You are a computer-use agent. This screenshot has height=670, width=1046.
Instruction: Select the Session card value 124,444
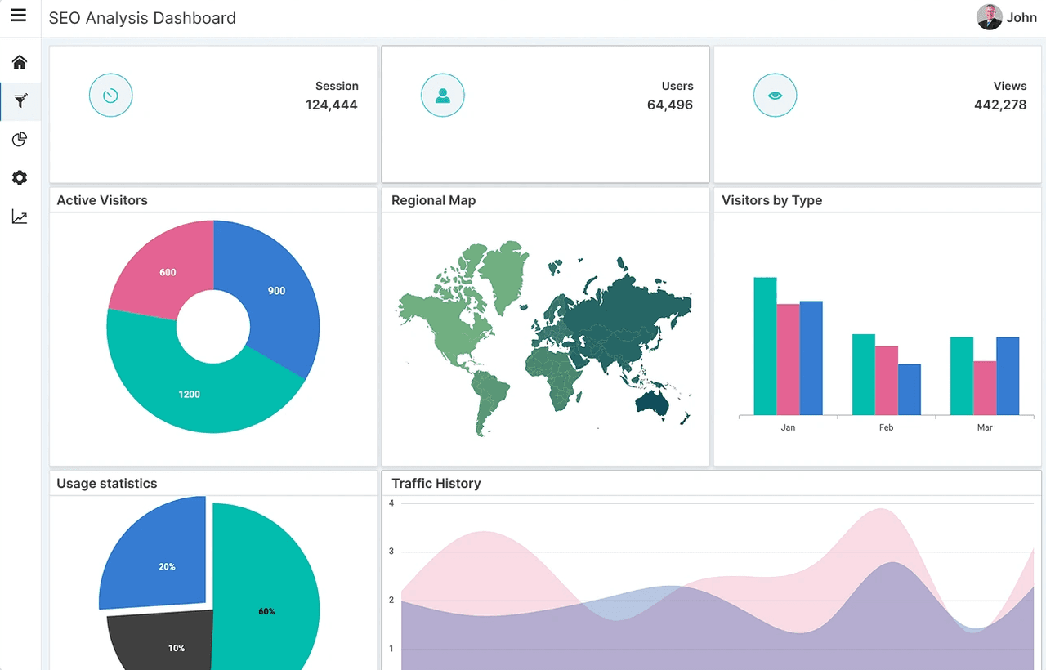332,105
